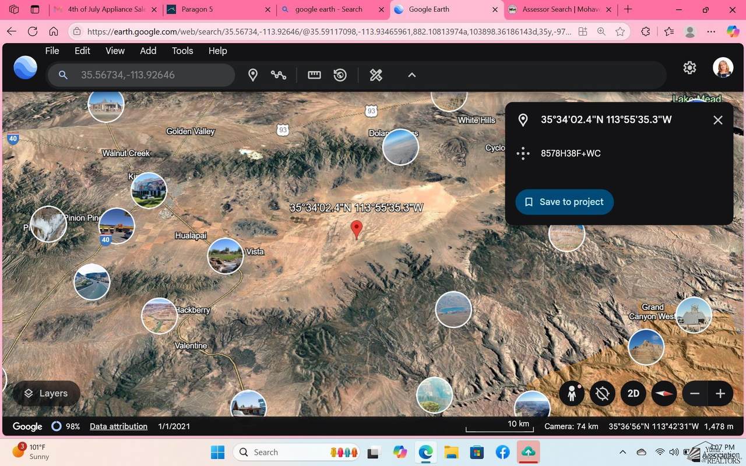Click Save to project button

coord(564,202)
